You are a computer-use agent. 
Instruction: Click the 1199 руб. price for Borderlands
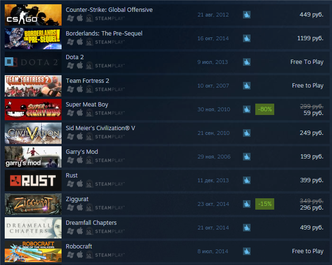tap(310, 38)
